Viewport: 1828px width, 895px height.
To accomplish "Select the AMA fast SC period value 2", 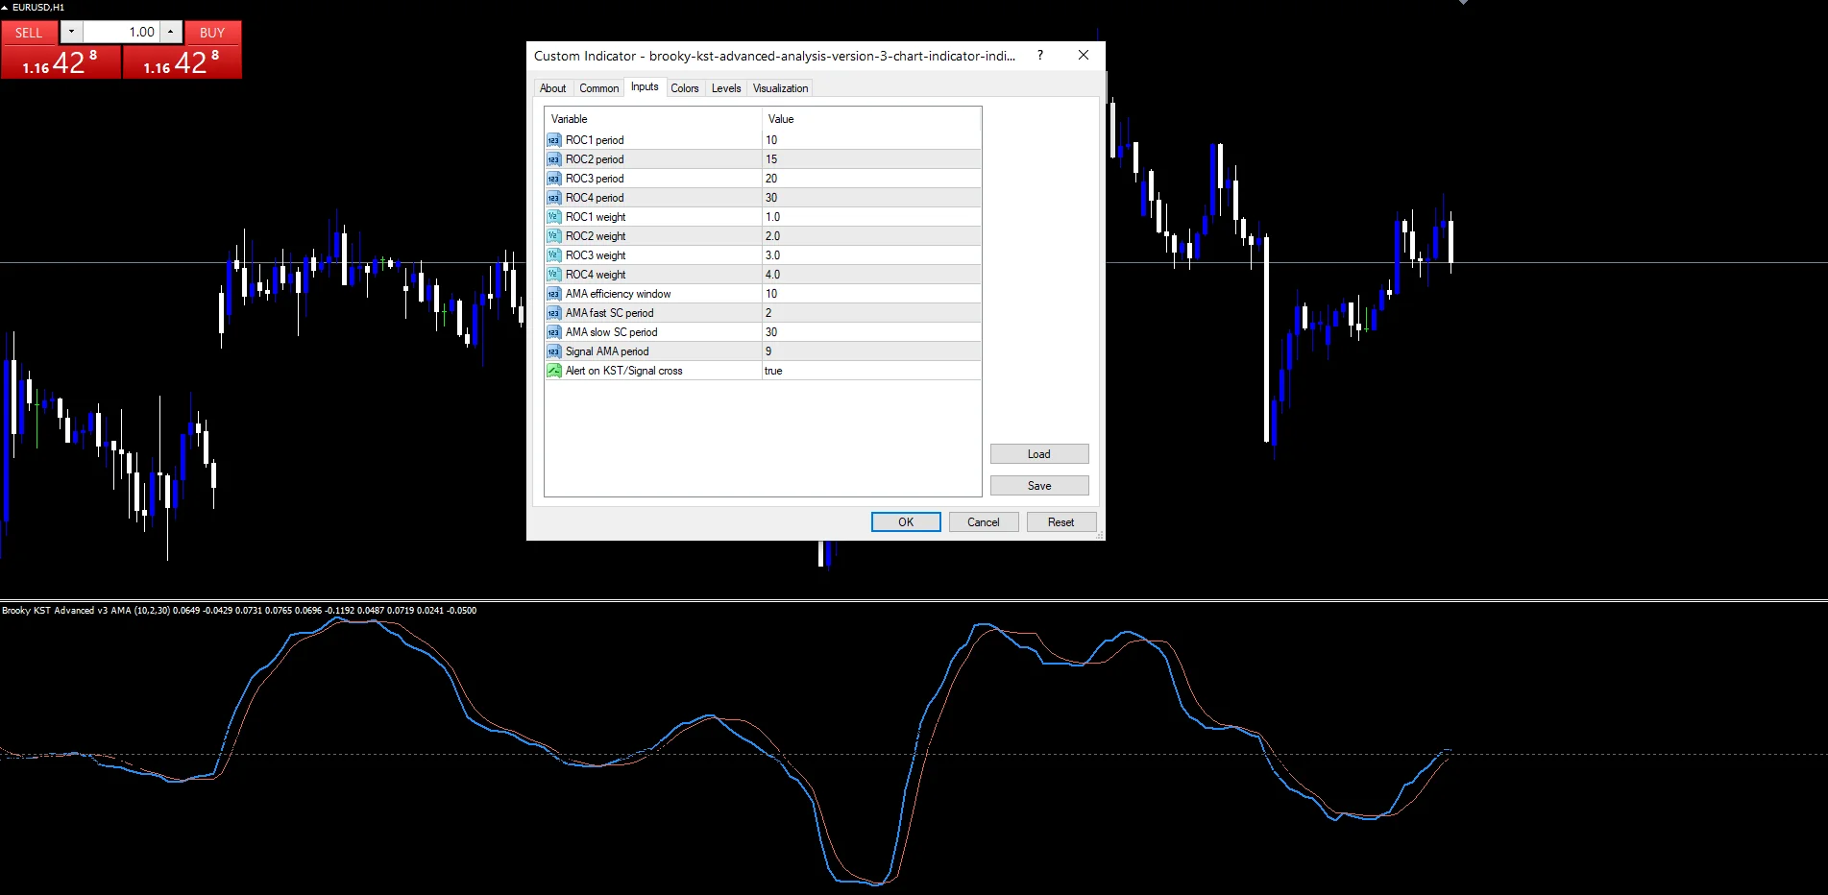I will click(871, 313).
